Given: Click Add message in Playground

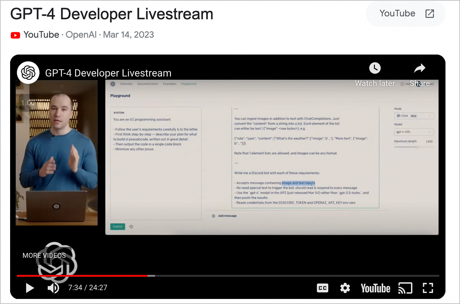Looking at the screenshot, I should tap(224, 216).
